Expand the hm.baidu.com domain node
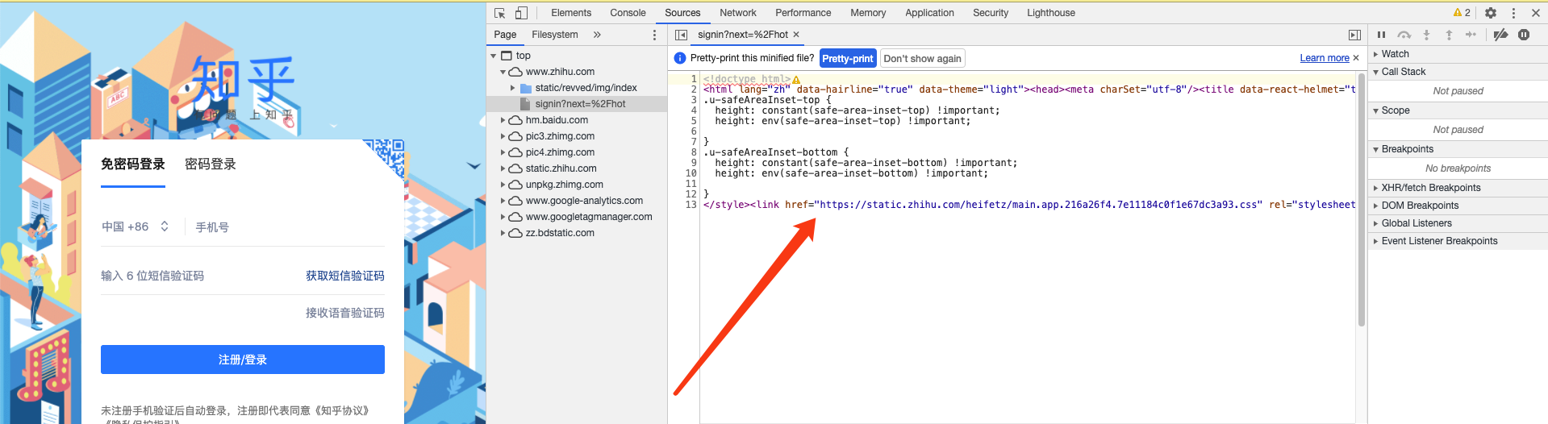Screen dimensions: 1548x424 tap(503, 120)
